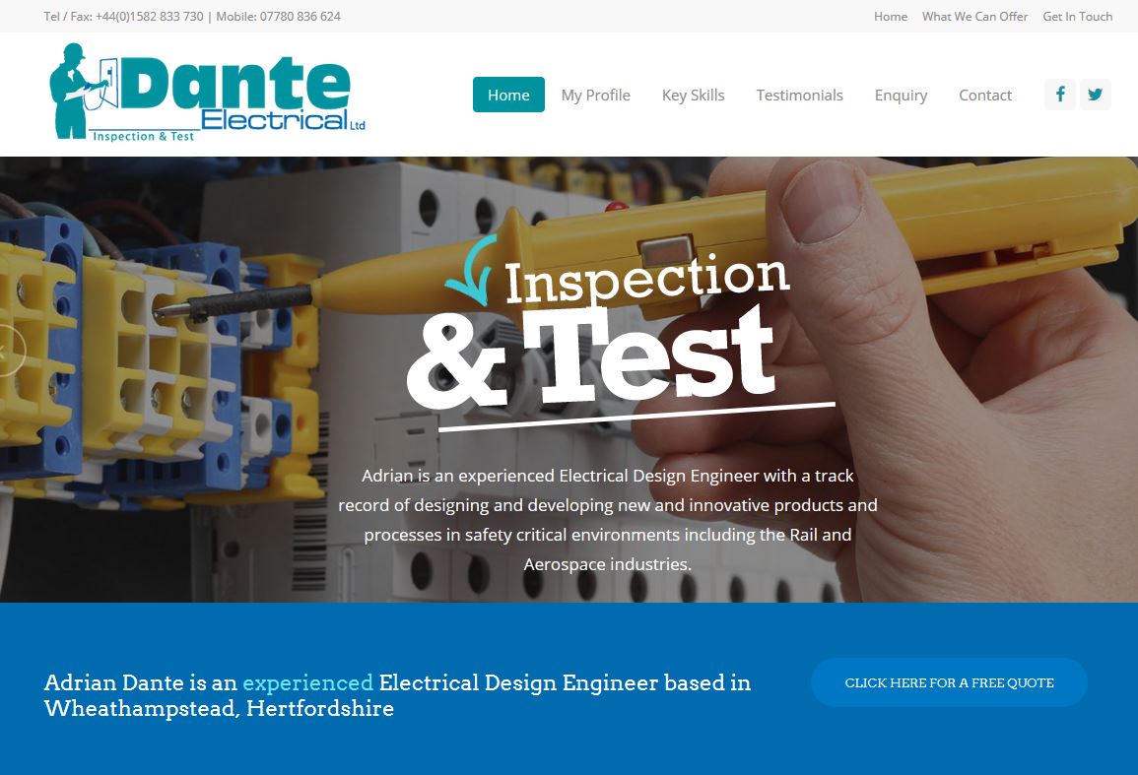Screen dimensions: 1138x775
Task: Click Here For A Free Quote button
Action: click(949, 682)
